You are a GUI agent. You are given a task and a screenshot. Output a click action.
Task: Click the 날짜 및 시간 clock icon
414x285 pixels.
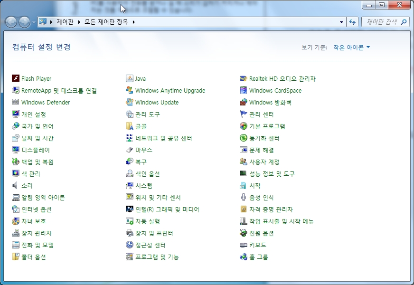coord(16,138)
